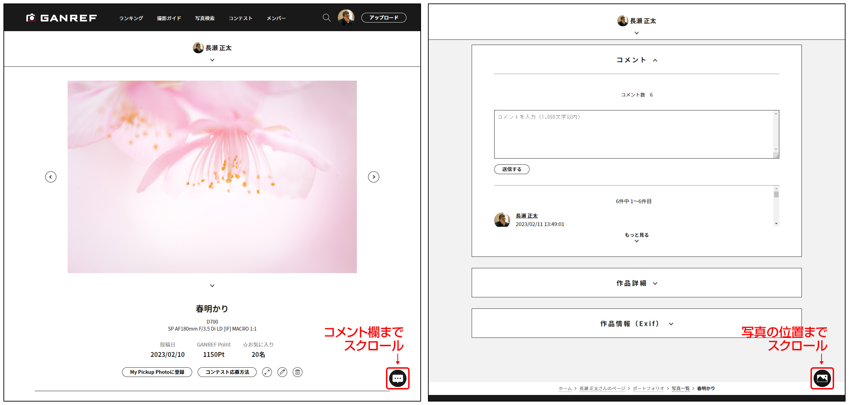
Task: Click 6件中 1～6件目 text
Action: (634, 201)
